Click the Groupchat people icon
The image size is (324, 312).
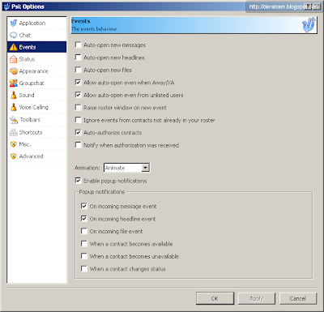(x=14, y=83)
